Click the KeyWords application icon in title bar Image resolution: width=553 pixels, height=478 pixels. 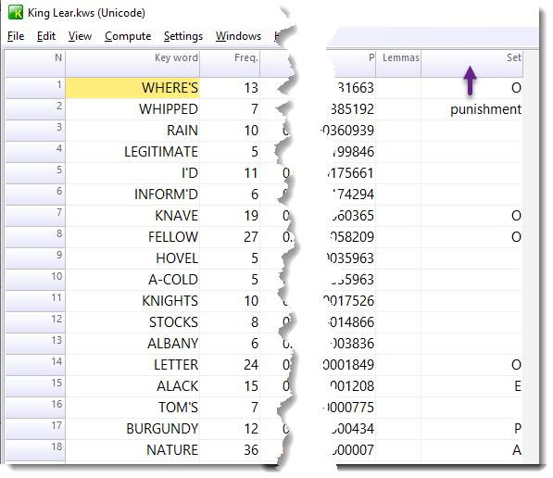point(15,12)
